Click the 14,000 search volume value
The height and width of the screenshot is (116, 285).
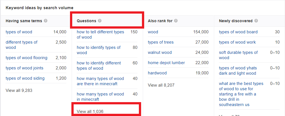pos(60,32)
